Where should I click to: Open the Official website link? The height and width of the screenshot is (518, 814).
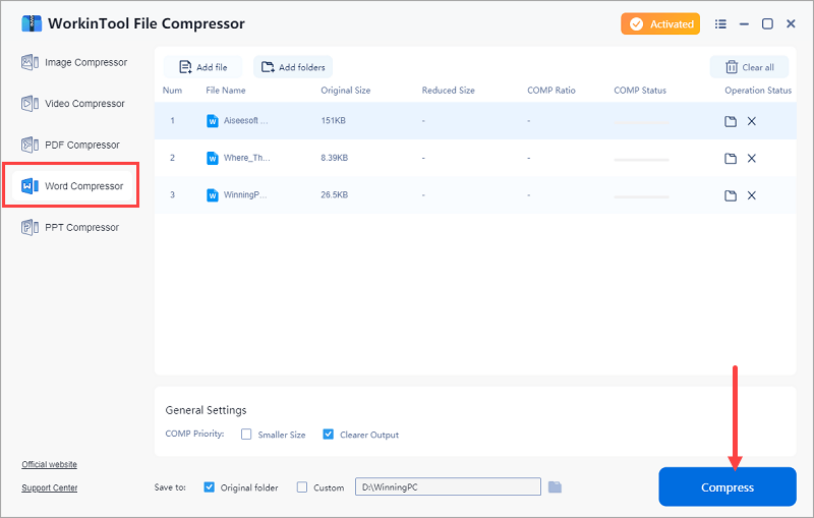(x=49, y=464)
